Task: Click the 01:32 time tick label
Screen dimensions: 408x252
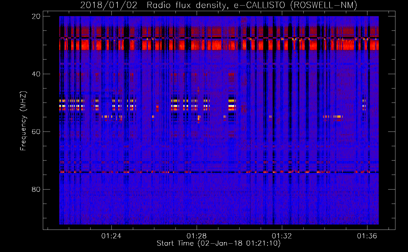Action: 282,236
